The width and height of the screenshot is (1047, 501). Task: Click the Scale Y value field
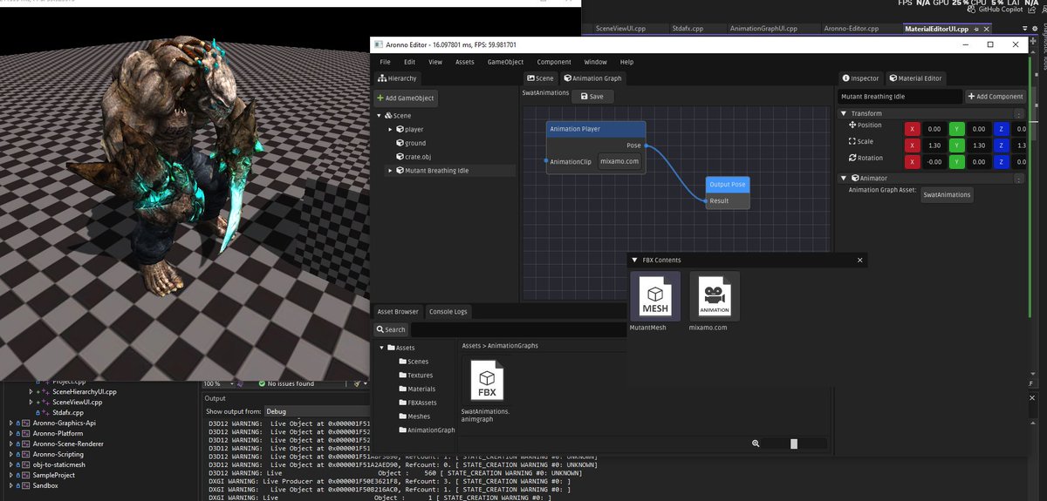(x=978, y=146)
